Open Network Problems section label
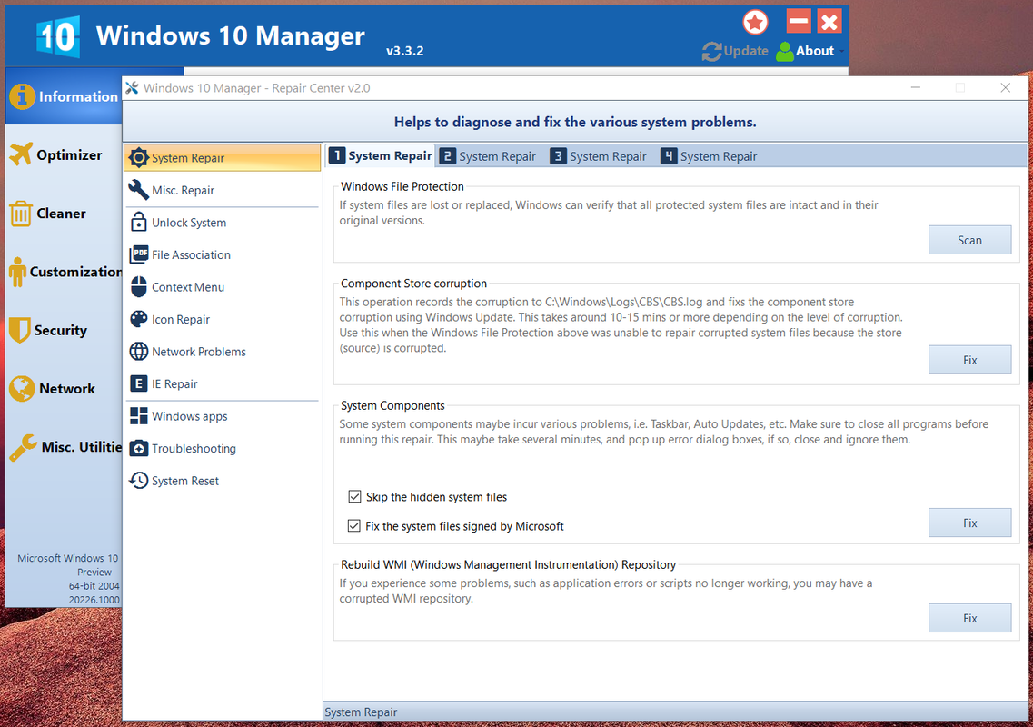The width and height of the screenshot is (1033, 727). point(199,352)
